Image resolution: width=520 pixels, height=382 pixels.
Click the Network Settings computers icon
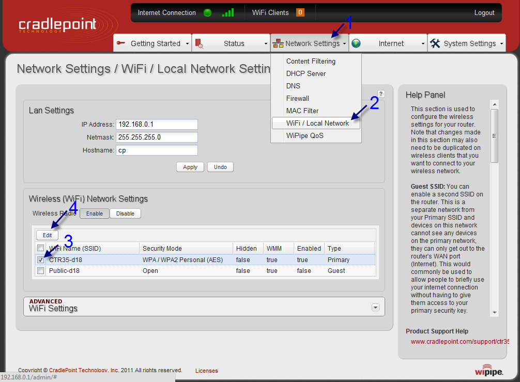point(278,43)
